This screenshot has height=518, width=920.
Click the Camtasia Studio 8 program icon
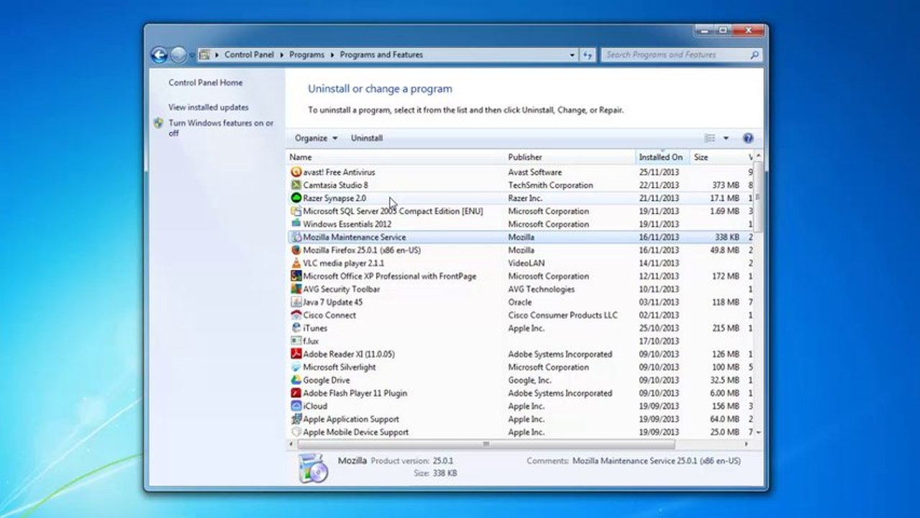[296, 185]
